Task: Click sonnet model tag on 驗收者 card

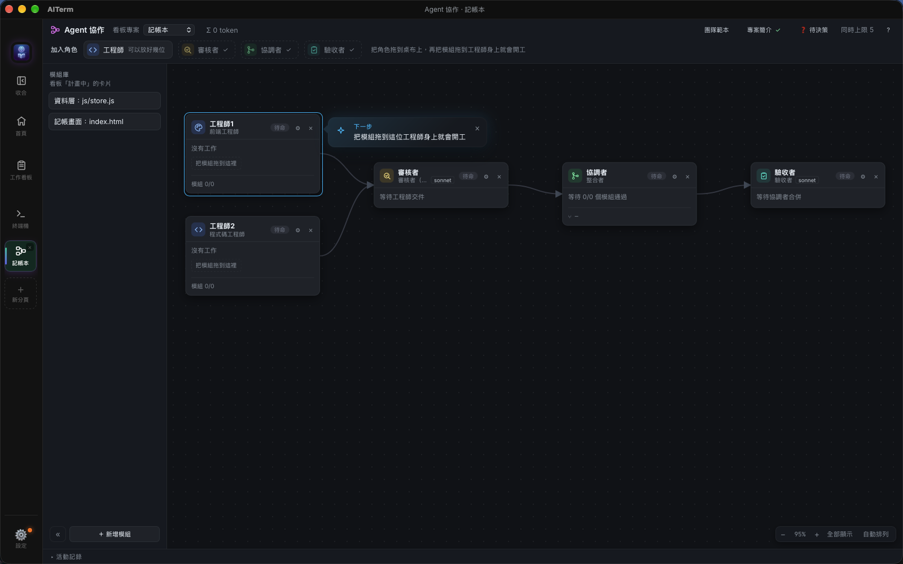Action: click(807, 180)
